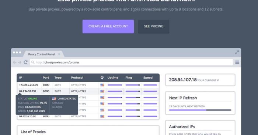Click the US flag in 173.234.248.99 row
This screenshot has height=135, width=258.
tap(102, 85)
